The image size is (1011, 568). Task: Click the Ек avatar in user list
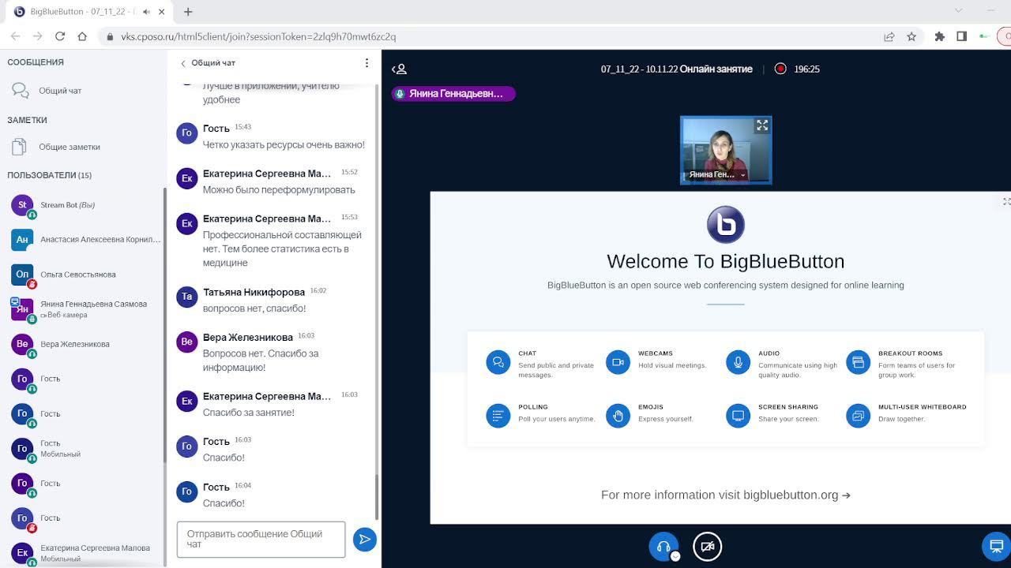point(22,553)
